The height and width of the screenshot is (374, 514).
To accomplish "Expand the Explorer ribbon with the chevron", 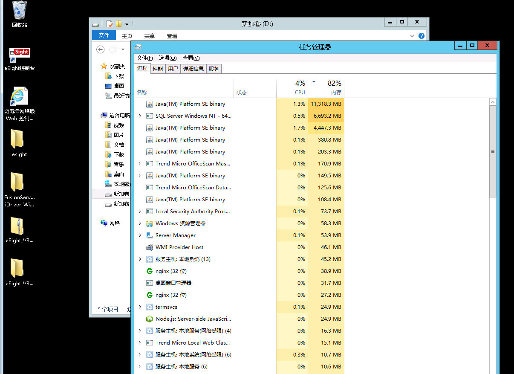I will coord(412,36).
